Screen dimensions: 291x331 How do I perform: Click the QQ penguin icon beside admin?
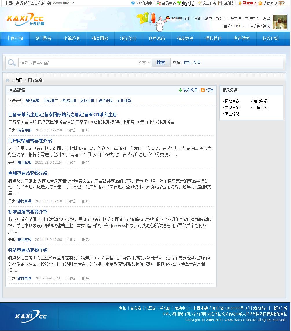[x=168, y=18]
